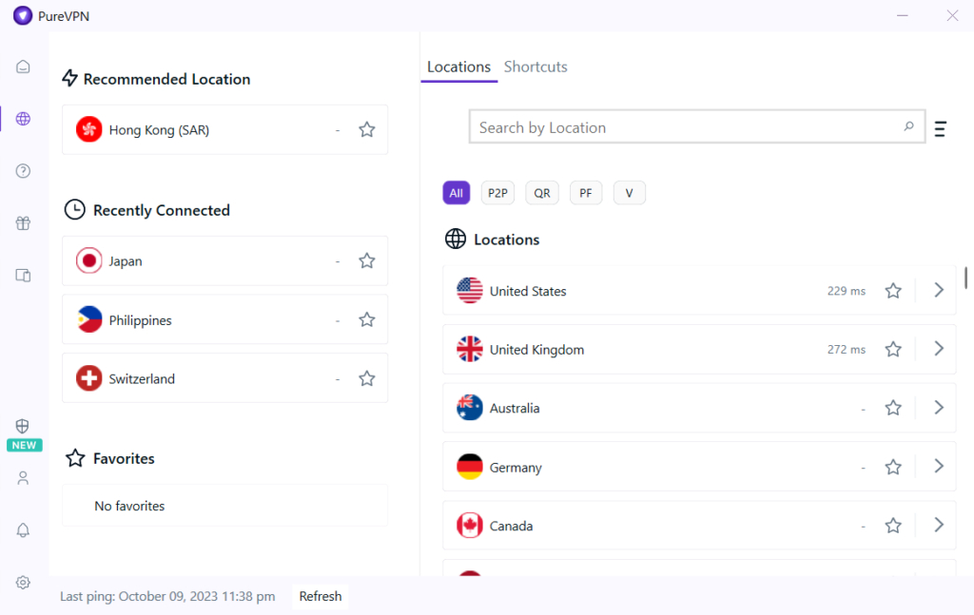Favorite United States using its star

click(892, 290)
